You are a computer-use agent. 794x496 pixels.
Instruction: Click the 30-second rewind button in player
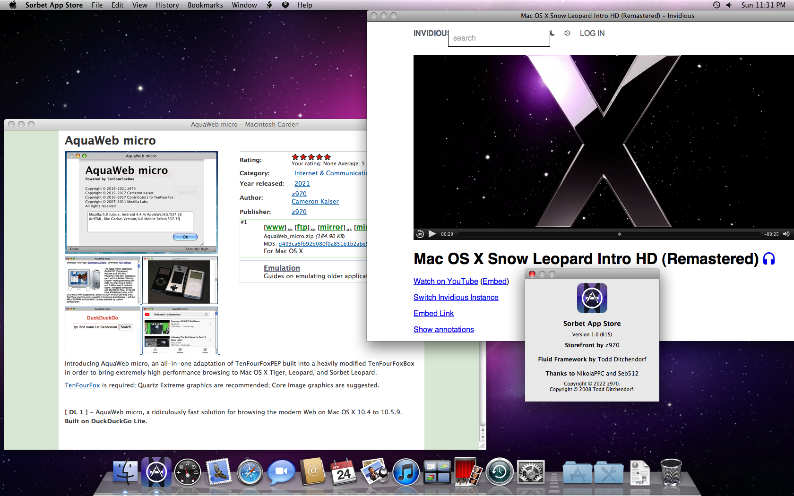click(420, 234)
